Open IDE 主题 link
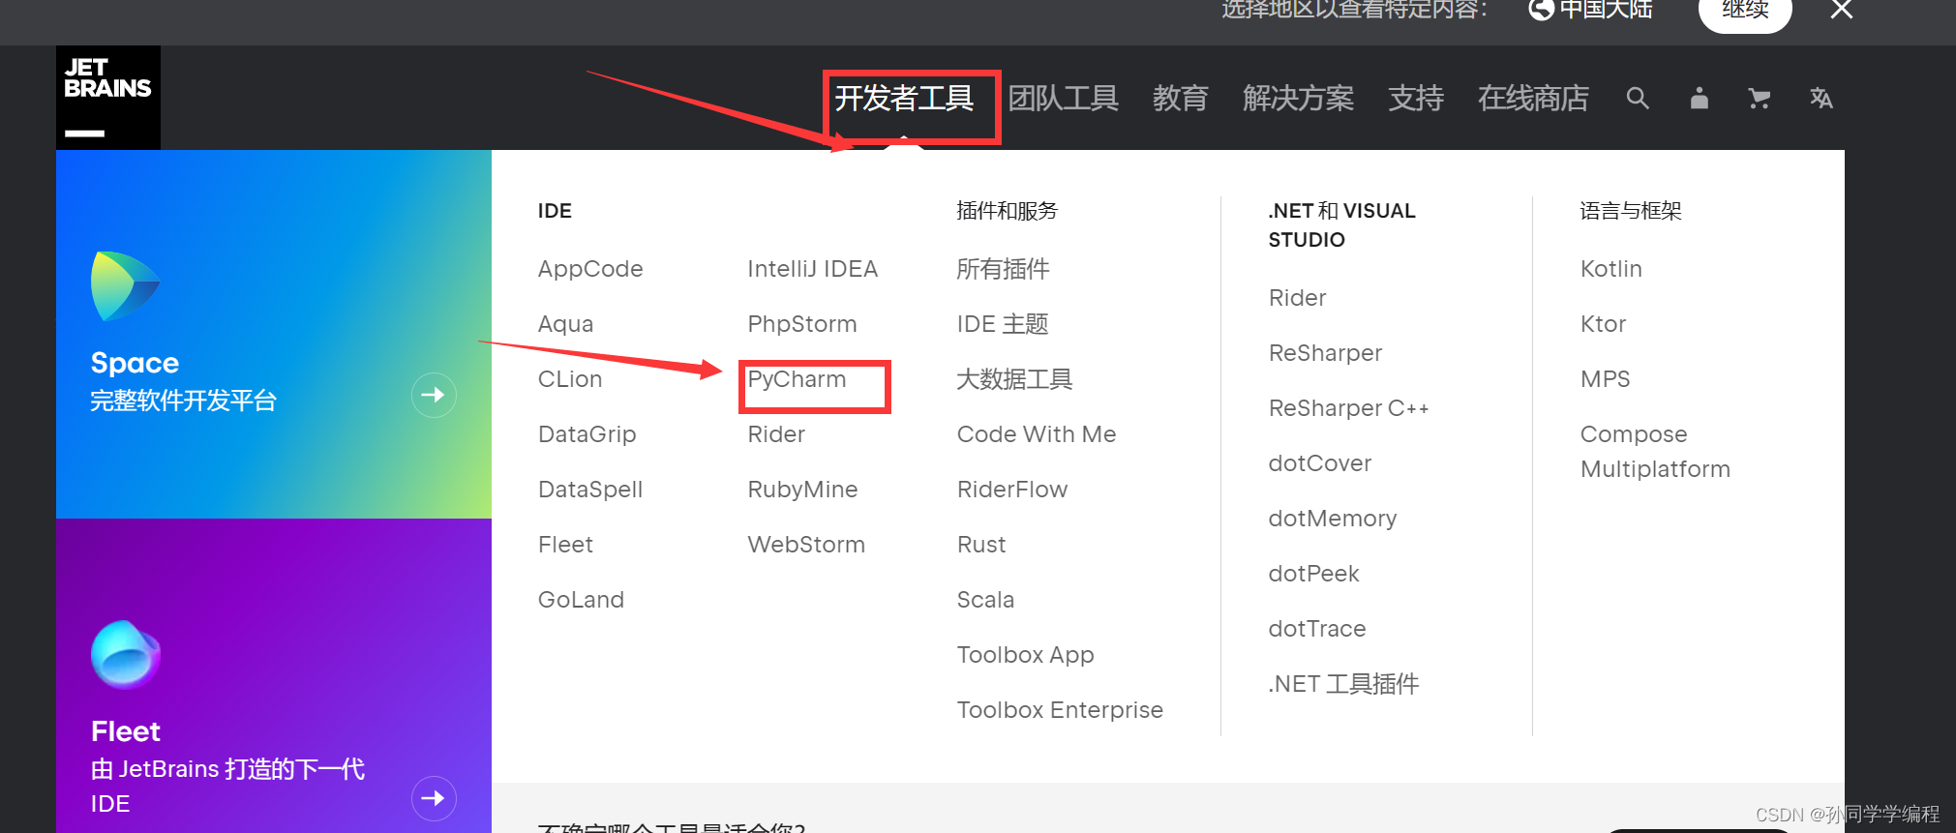Image resolution: width=1956 pixels, height=833 pixels. coord(1003,324)
